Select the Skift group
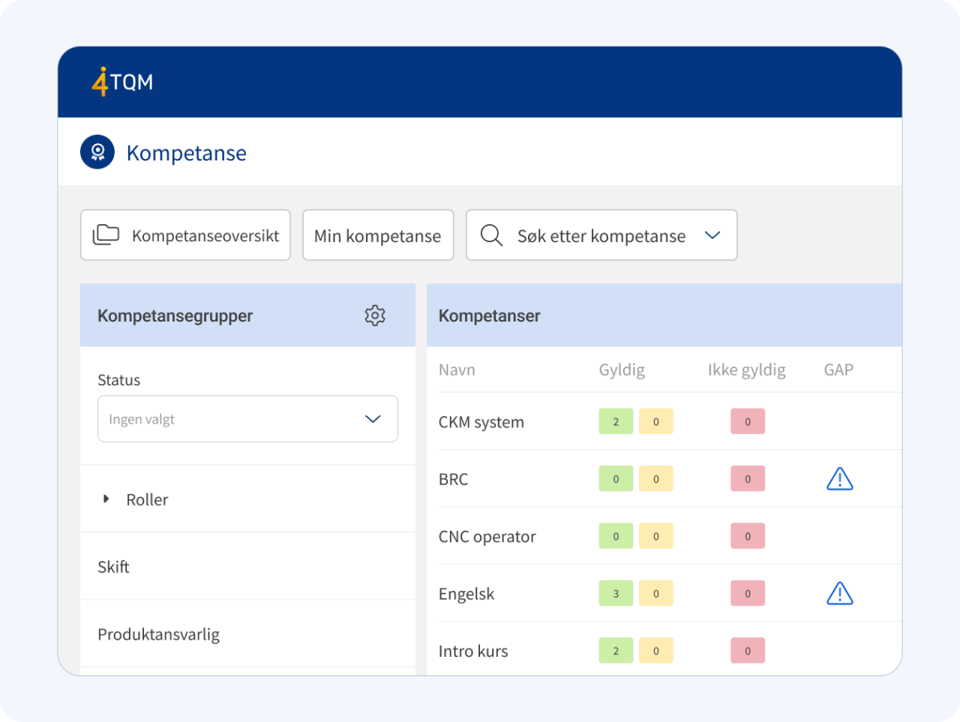 tap(114, 567)
